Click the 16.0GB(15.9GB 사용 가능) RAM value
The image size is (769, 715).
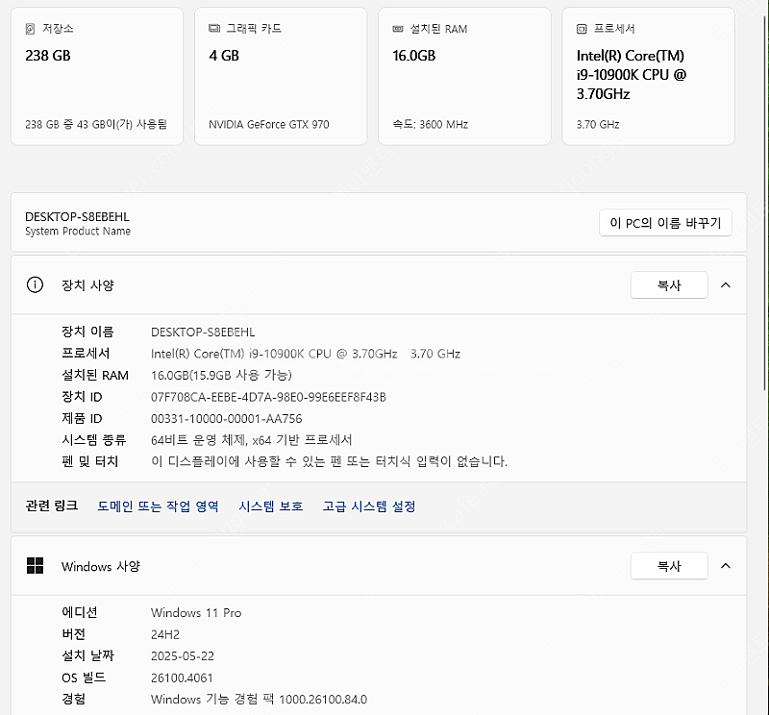(x=221, y=375)
